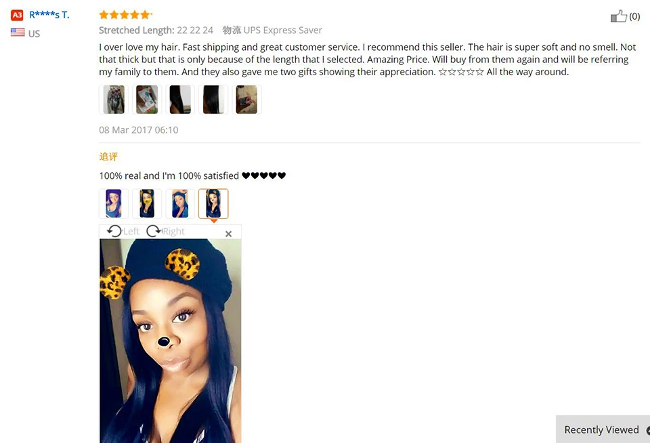Rotate the photo right
This screenshot has width=650, height=443.
pyautogui.click(x=165, y=231)
